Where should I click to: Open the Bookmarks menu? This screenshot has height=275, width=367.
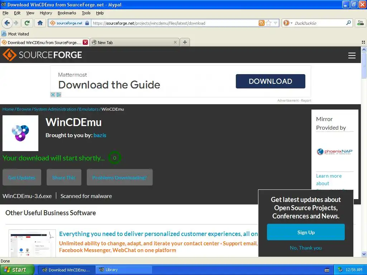click(x=67, y=13)
